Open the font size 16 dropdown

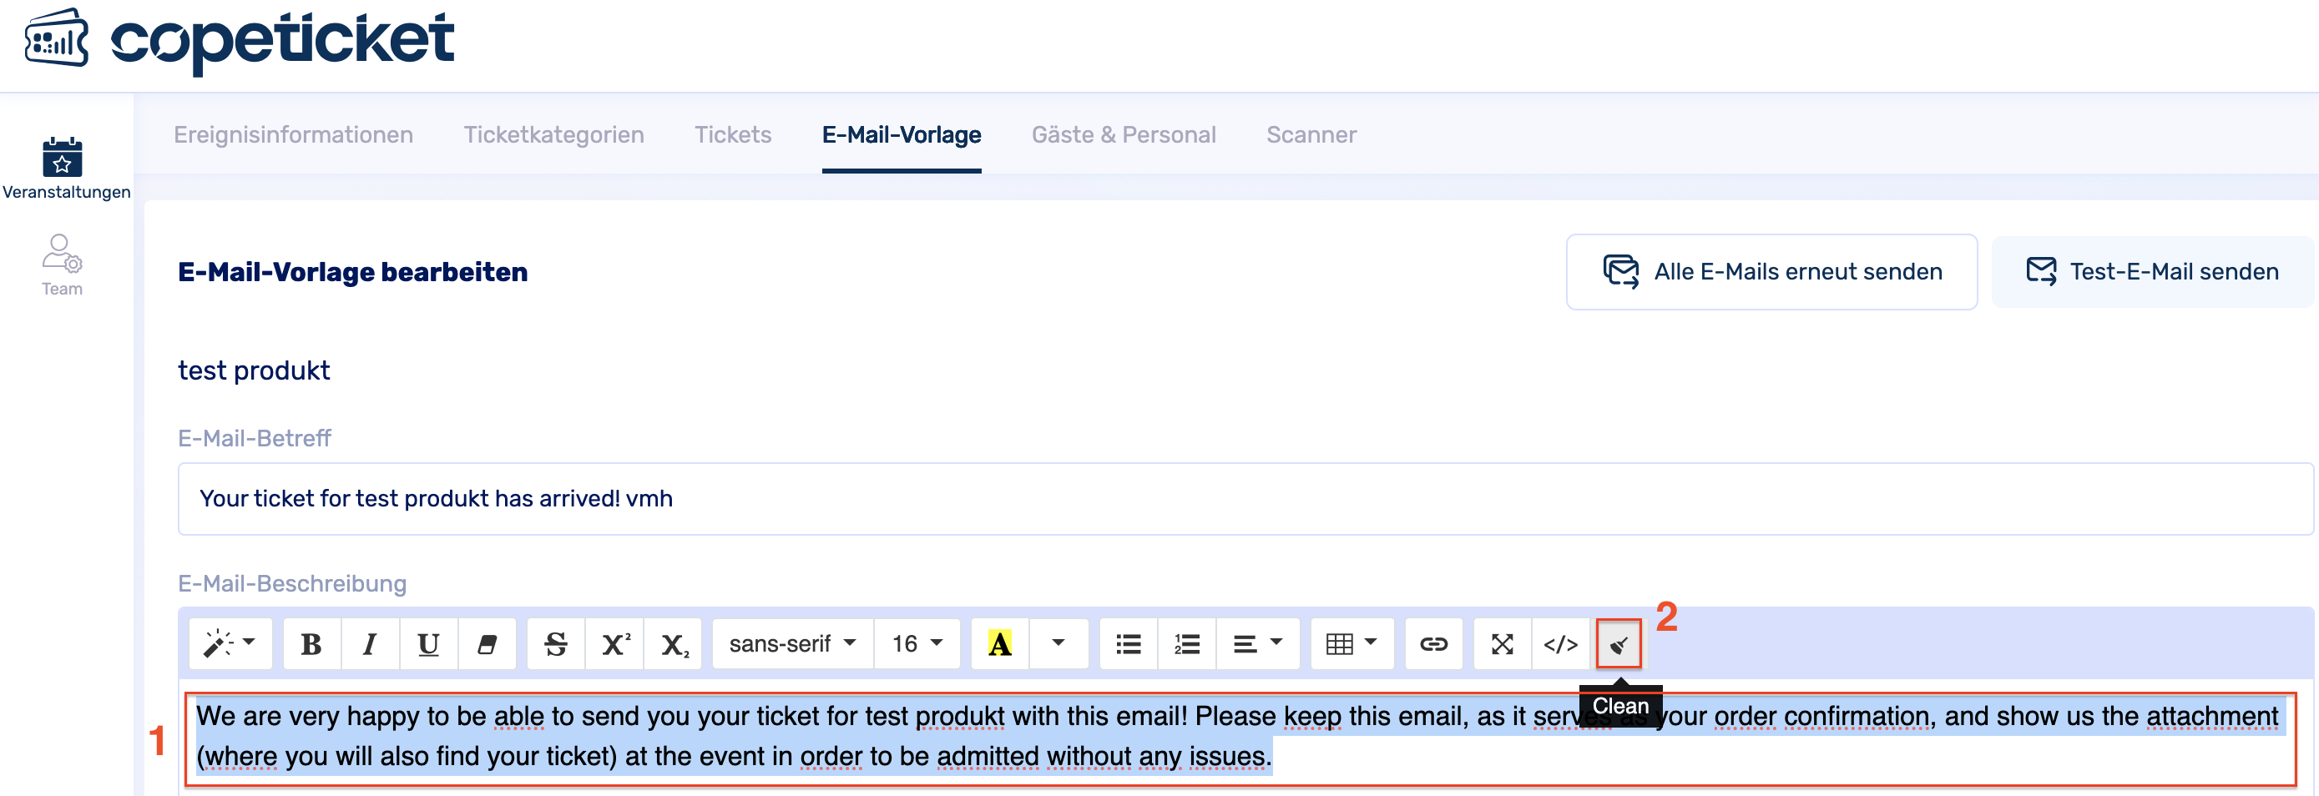tap(917, 644)
